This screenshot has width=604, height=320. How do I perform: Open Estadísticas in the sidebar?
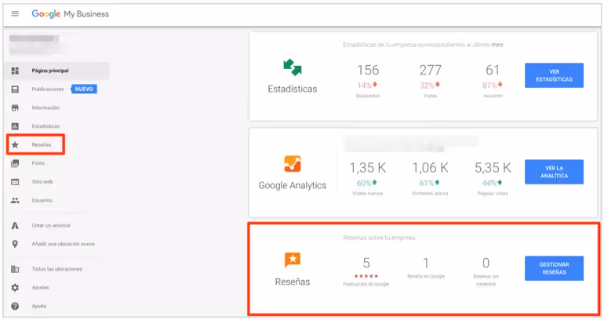(45, 126)
